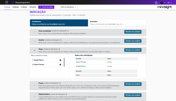Click the evaluators list scrollbar
The image size is (176, 101).
64,62
